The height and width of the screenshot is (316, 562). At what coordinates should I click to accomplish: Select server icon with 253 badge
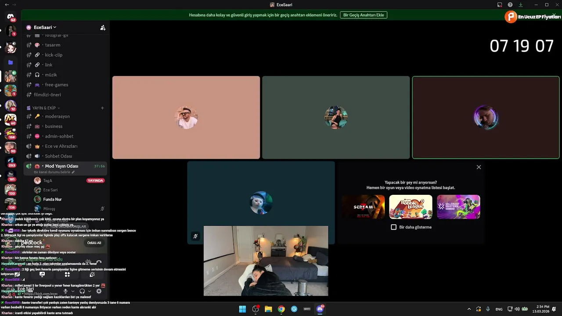click(11, 162)
